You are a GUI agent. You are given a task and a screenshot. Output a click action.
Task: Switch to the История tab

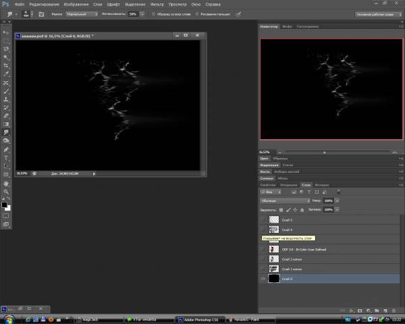click(321, 184)
